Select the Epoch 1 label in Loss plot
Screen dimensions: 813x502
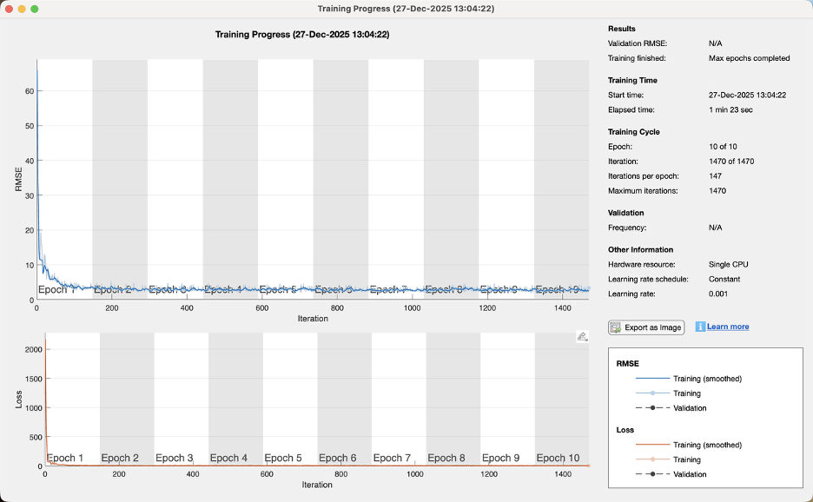point(65,458)
